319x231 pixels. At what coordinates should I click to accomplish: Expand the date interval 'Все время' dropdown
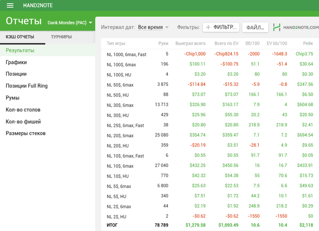point(153,27)
